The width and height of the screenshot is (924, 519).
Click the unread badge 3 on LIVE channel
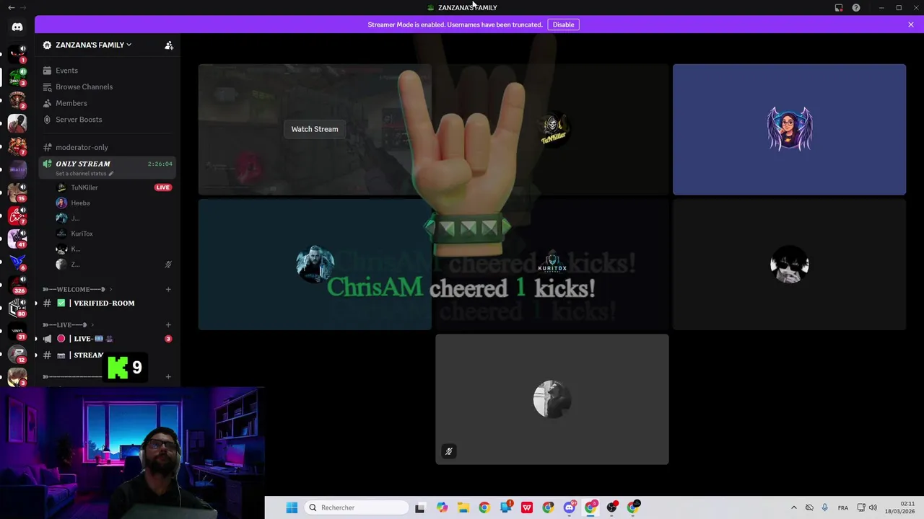click(168, 339)
